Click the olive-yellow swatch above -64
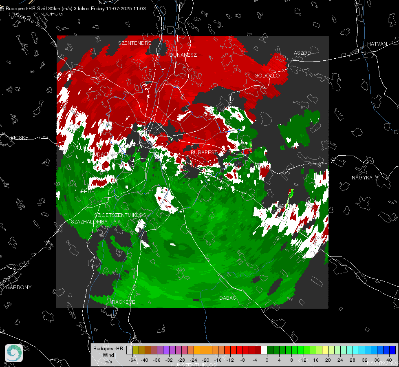The image size is (399, 367). (136, 350)
